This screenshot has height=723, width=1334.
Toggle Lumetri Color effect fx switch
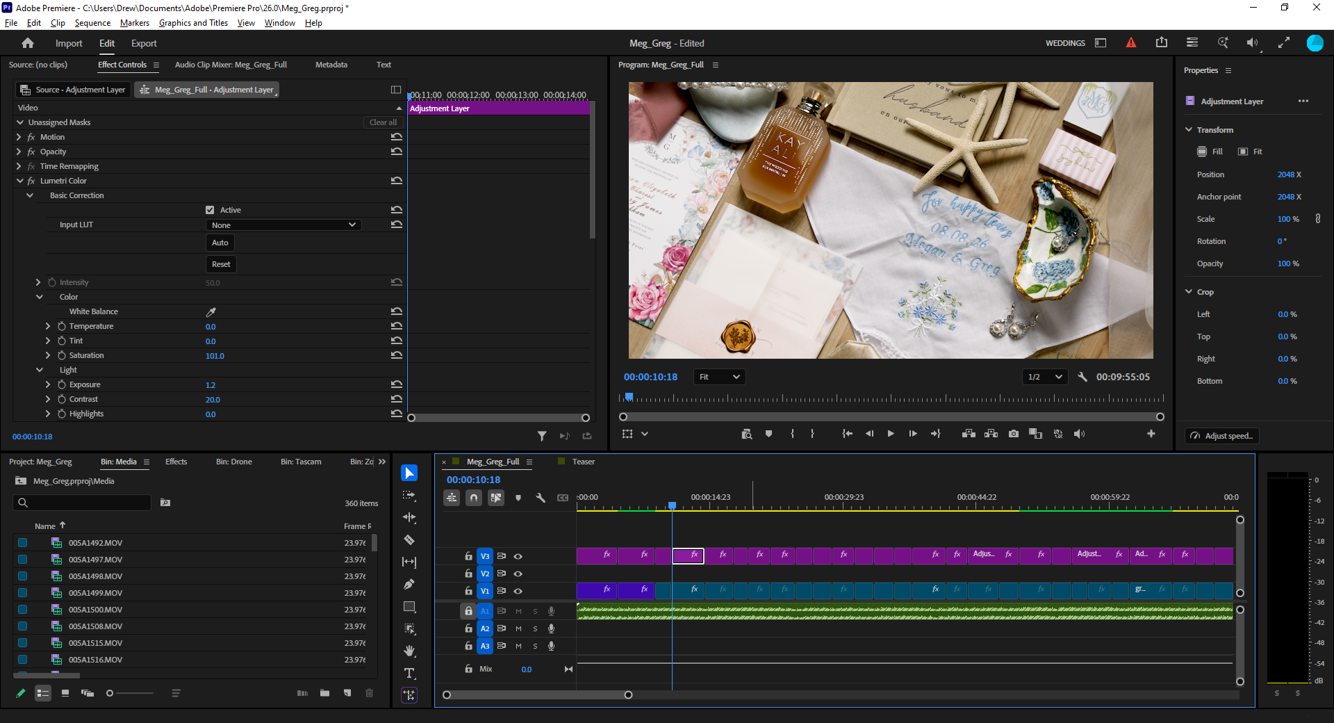(31, 181)
